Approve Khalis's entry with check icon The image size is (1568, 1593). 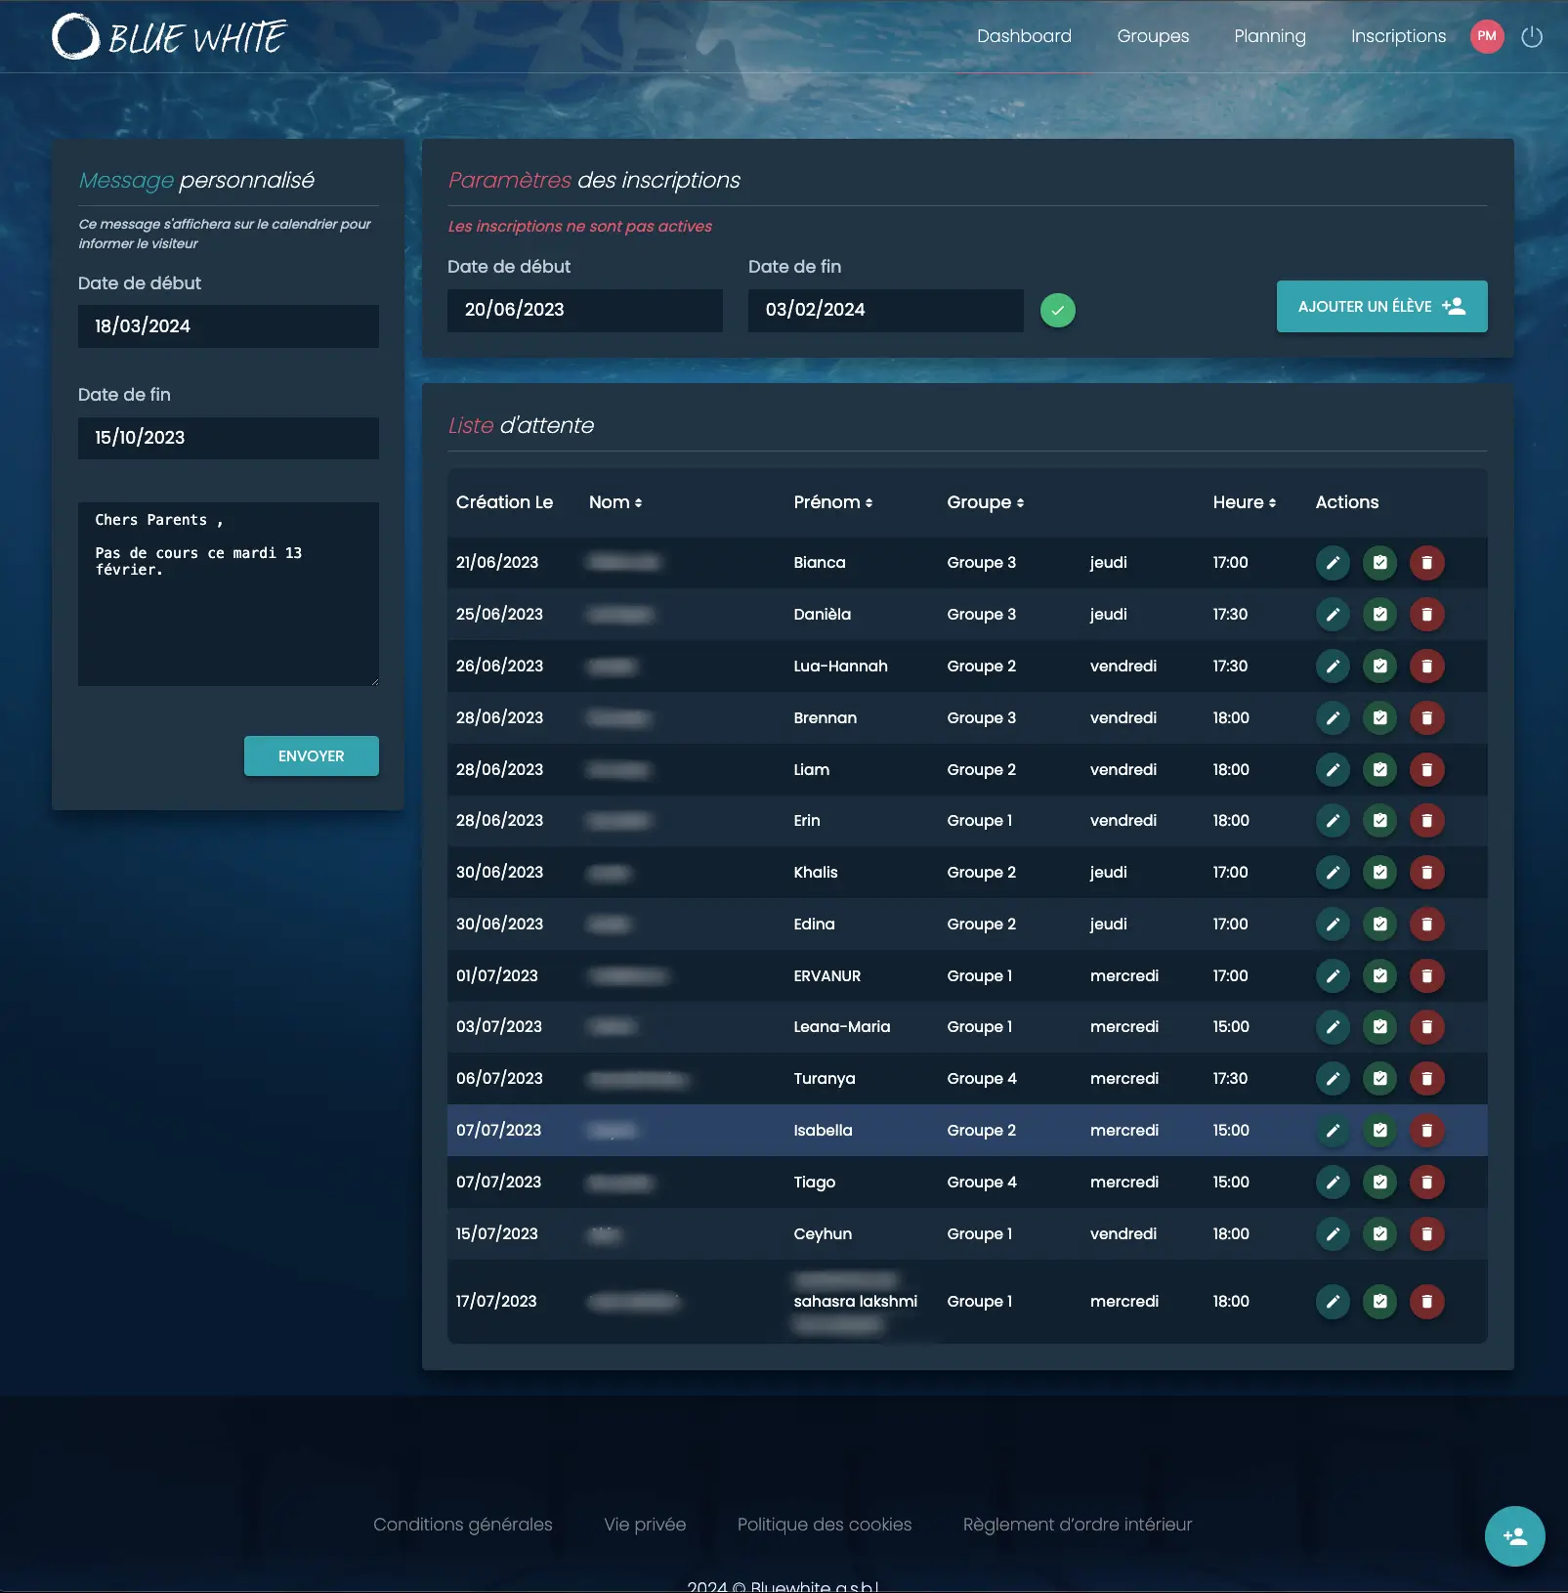1379,873
